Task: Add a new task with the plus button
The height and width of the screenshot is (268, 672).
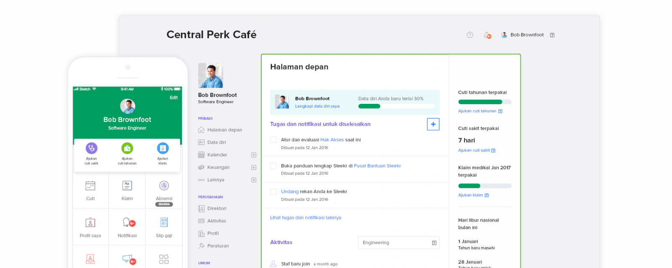Action: point(433,124)
